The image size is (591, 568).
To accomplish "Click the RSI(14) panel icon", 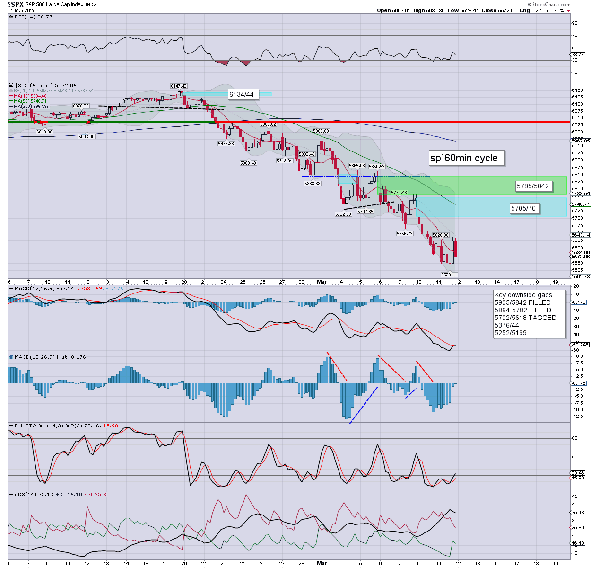I will coord(11,17).
